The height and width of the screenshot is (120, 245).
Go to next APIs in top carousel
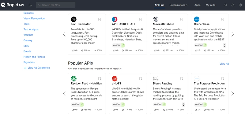click(233, 34)
